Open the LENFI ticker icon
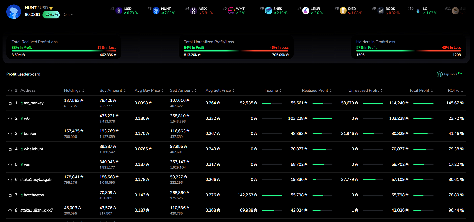474x222 pixels. 306,11
